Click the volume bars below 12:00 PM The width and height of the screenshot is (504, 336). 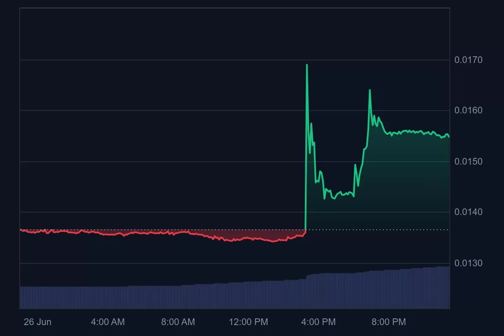248,295
